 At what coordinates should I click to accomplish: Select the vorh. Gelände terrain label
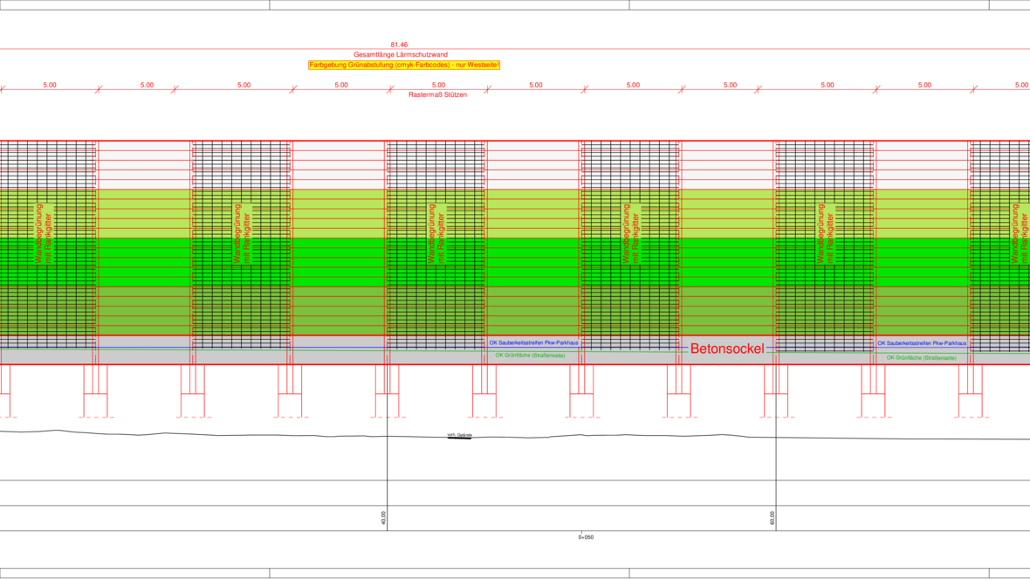coord(459,435)
